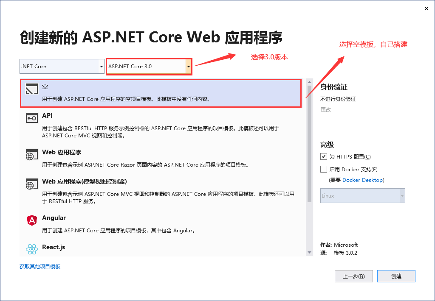This screenshot has width=435, height=301.
Task: Click the template list scroll down arrow
Action: pyautogui.click(x=309, y=253)
